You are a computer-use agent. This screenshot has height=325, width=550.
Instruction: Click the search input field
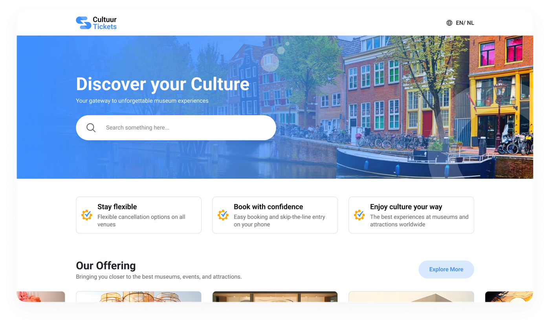click(177, 127)
